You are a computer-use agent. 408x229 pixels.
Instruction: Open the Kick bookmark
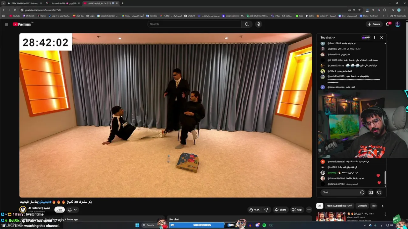(299, 16)
